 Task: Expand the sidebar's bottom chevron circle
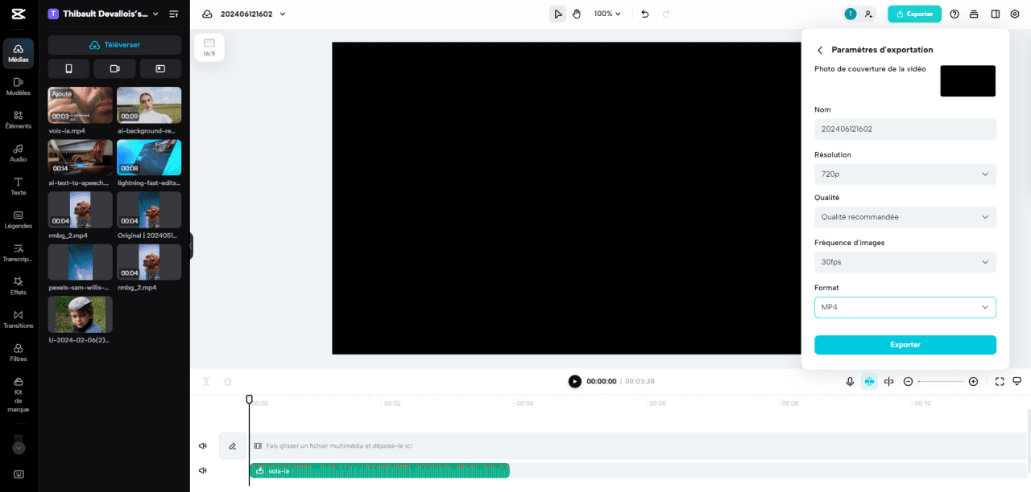pyautogui.click(x=19, y=448)
